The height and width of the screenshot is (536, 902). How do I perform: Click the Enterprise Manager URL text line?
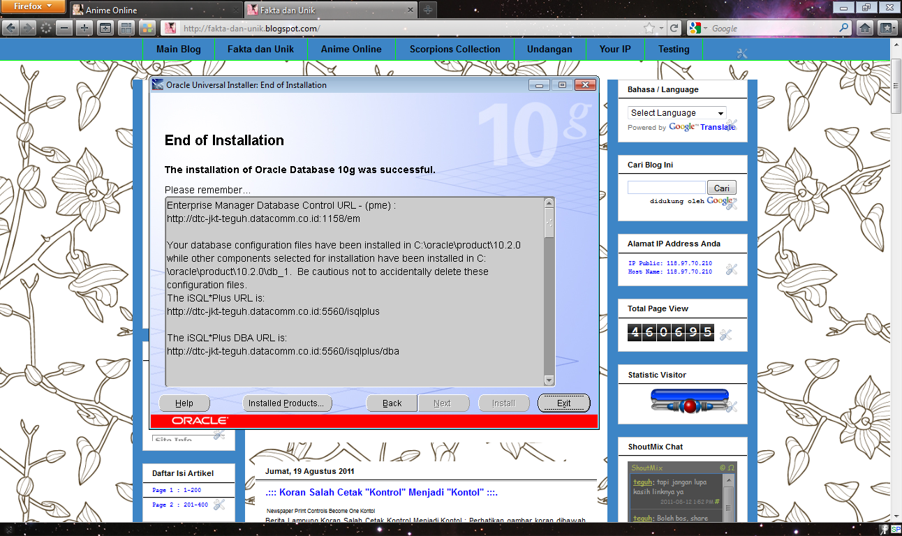point(263,218)
